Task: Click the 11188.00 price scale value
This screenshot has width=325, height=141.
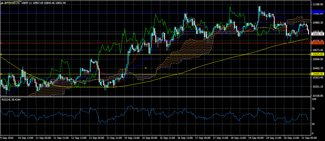Action: [x=317, y=4]
